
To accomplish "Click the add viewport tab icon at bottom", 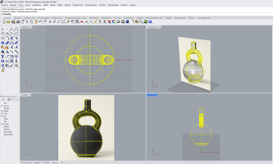I will click(x=62, y=163).
